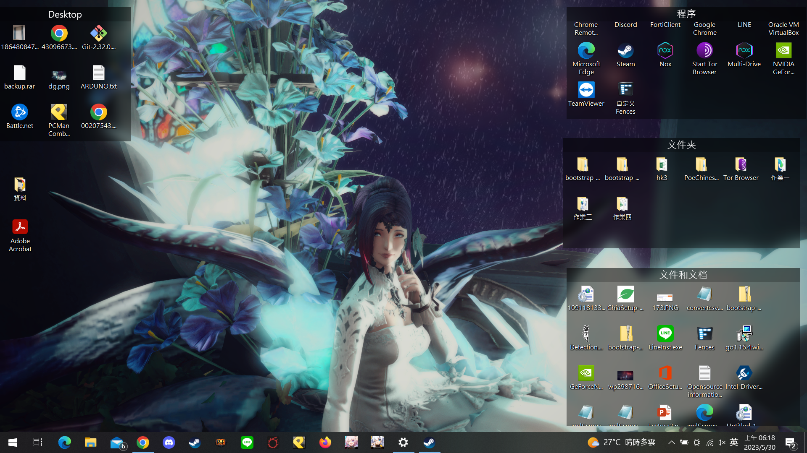Image resolution: width=807 pixels, height=453 pixels.
Task: Open the Windows Start menu
Action: tap(13, 443)
